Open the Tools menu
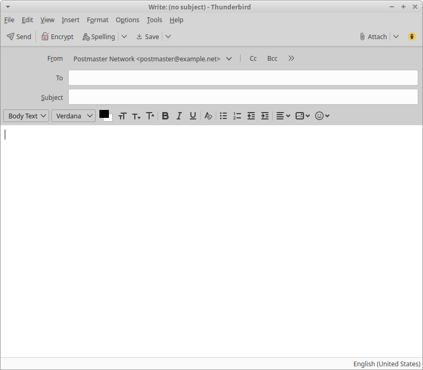The image size is (423, 370). tap(154, 20)
